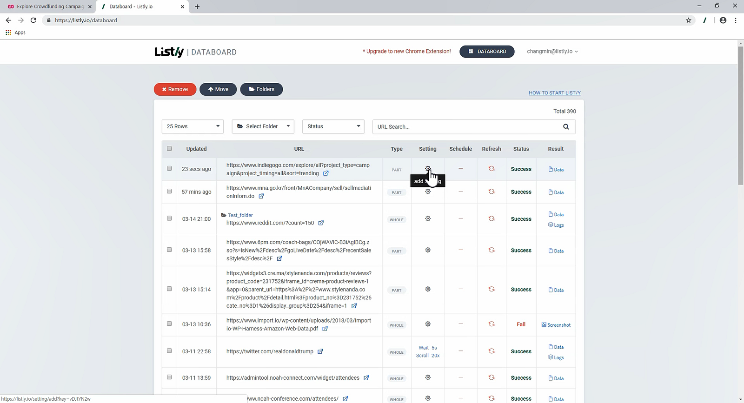
Task: Open indiegogo URL external link icon
Action: point(326,173)
